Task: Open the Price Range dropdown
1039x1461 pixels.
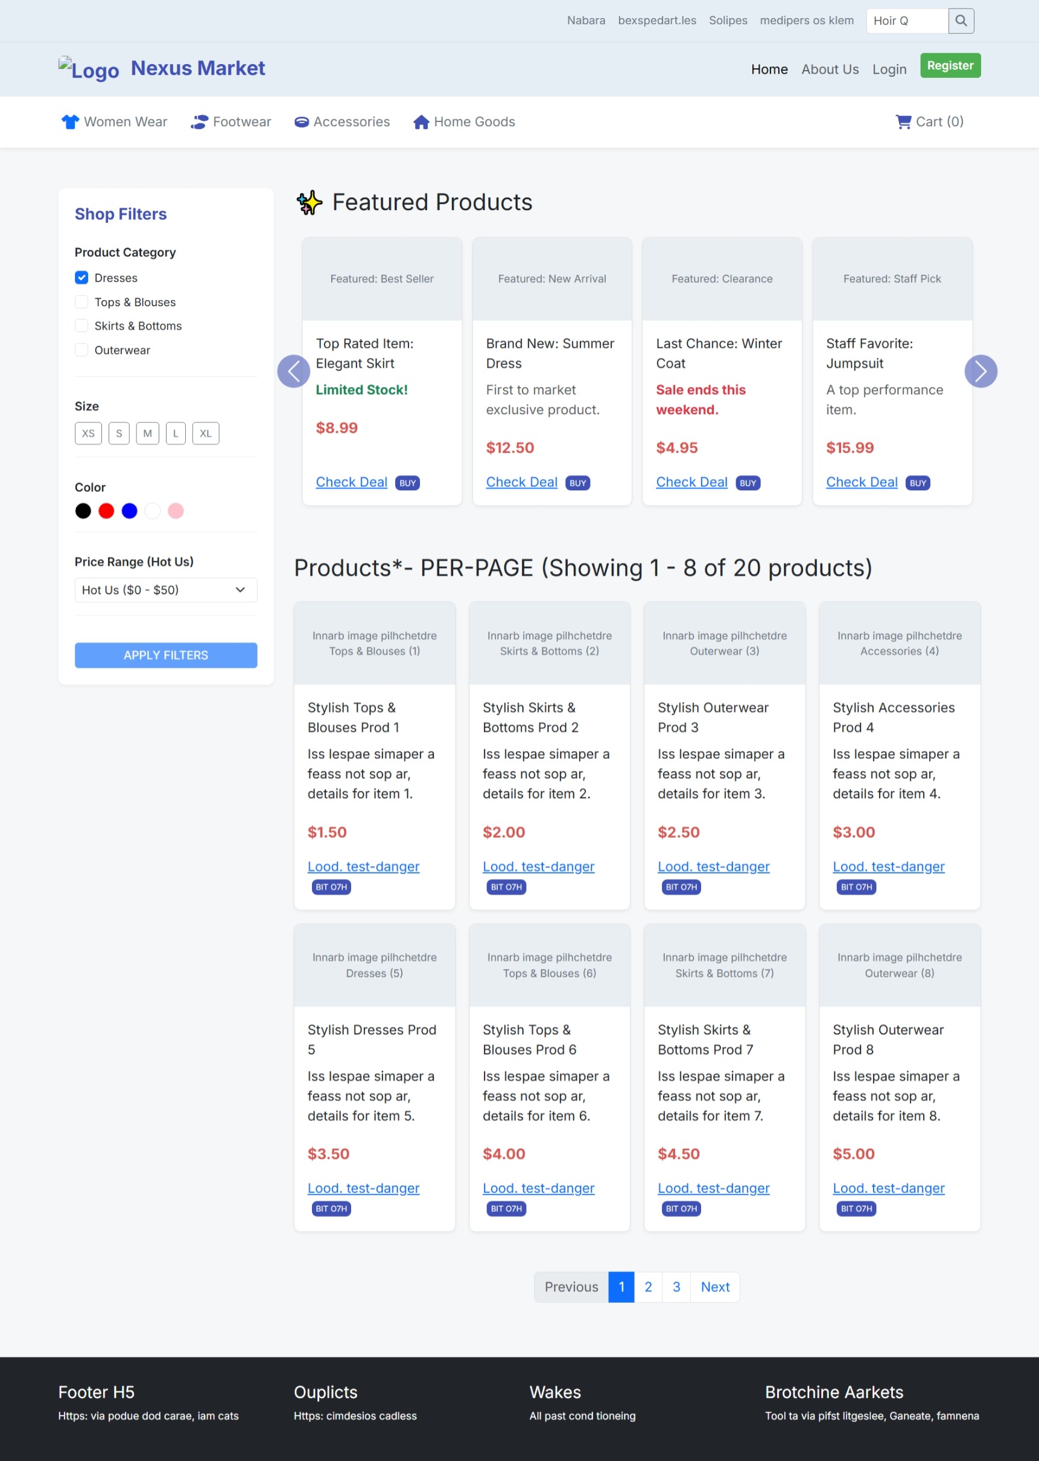Action: [166, 590]
